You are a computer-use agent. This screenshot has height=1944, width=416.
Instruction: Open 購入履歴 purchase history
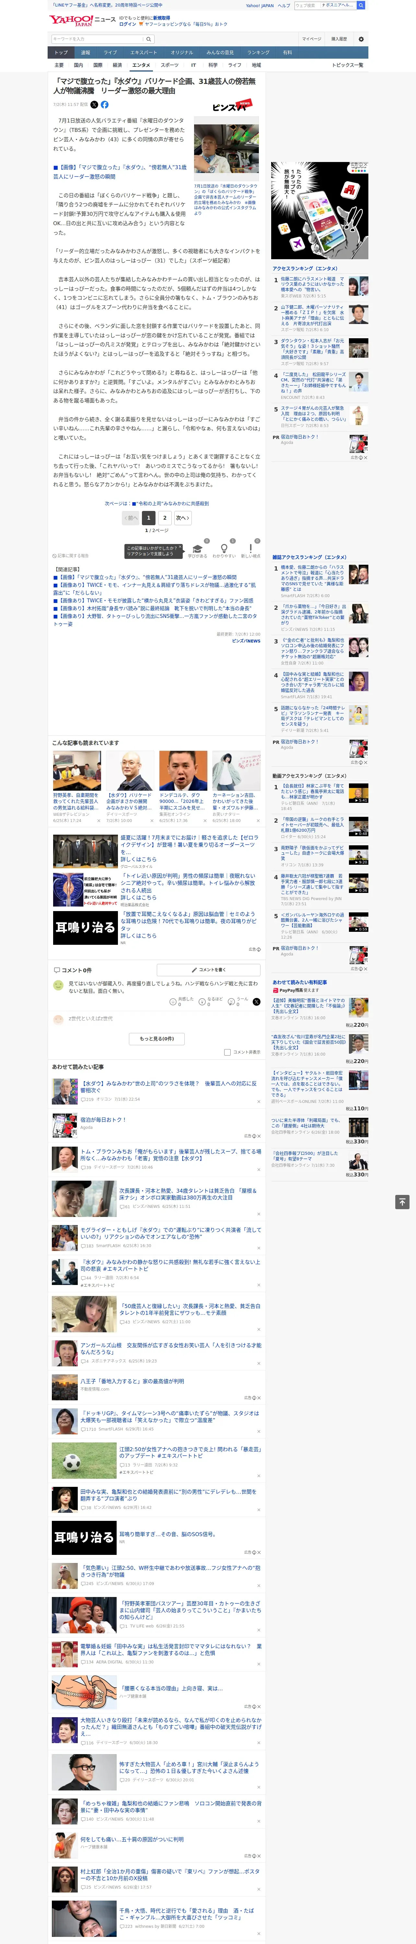pos(339,39)
